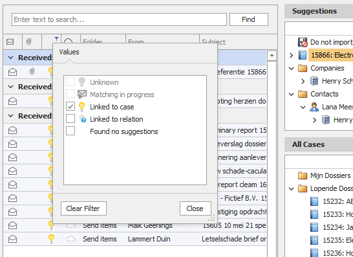353x257 pixels.
Task: Click the scroll up arrow of mail list
Action: pos(272,56)
